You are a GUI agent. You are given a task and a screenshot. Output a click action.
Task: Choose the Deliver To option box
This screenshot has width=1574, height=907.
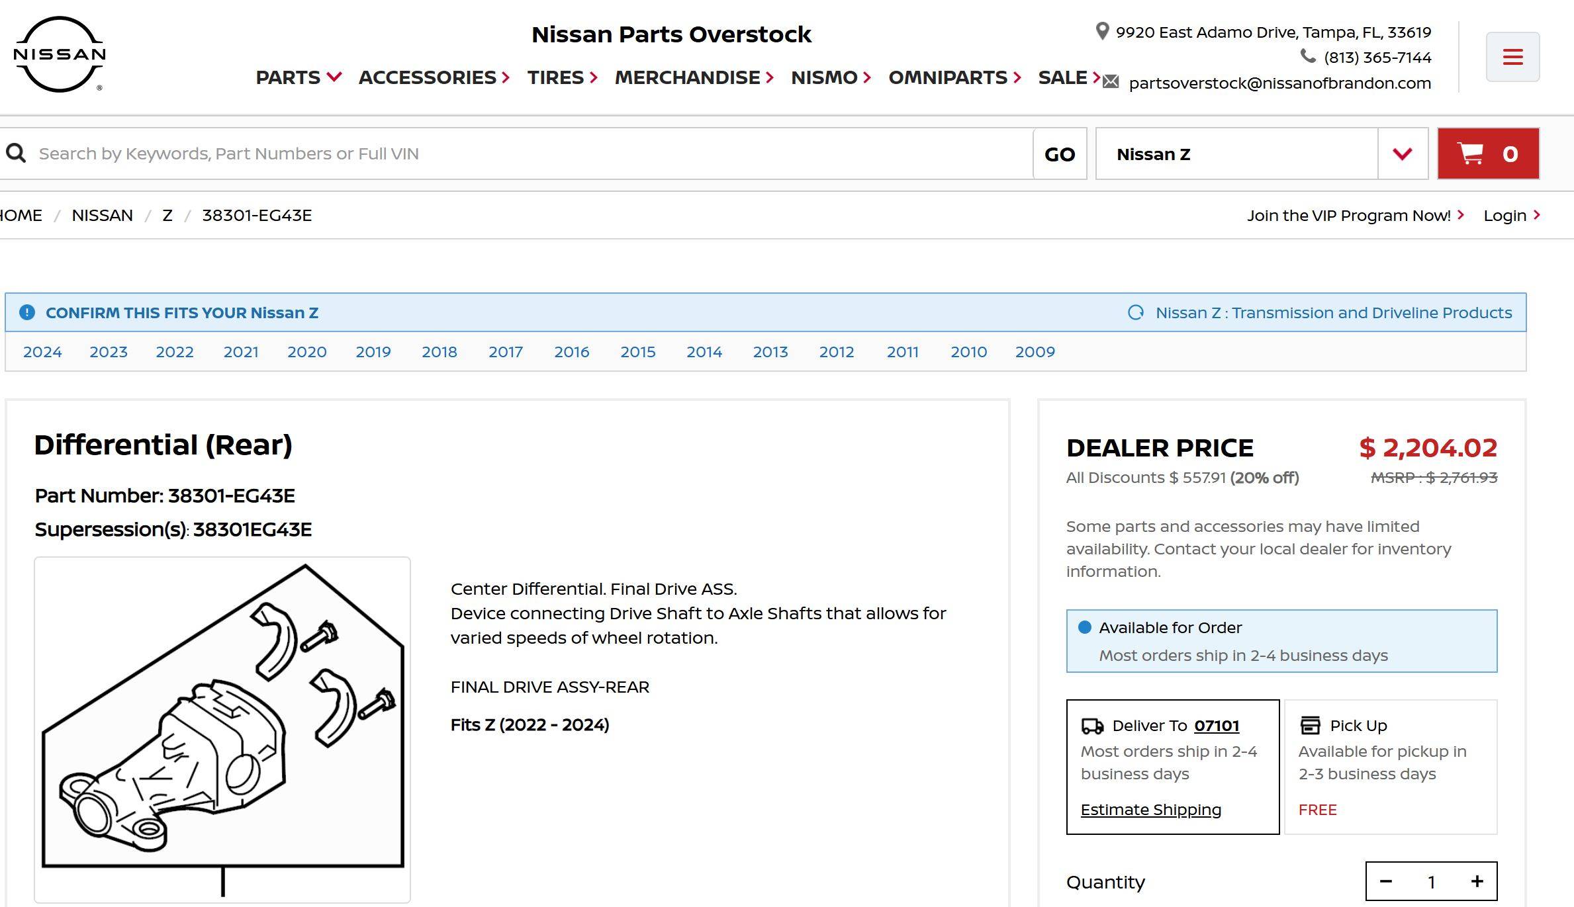1173,767
